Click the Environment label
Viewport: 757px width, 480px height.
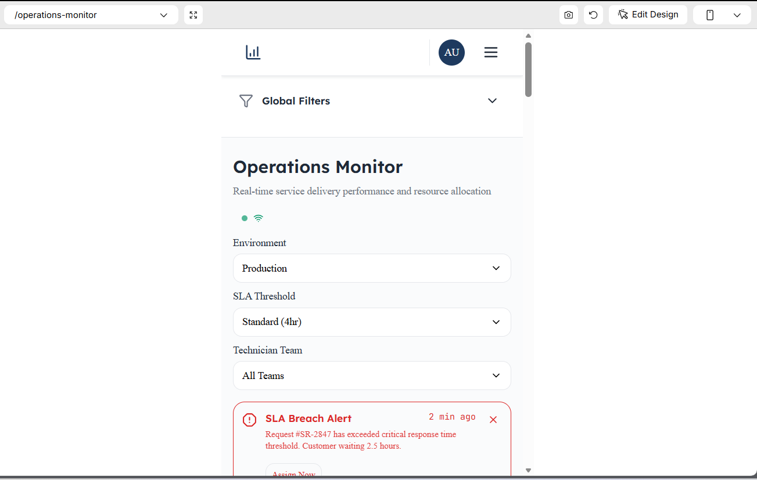tap(260, 243)
